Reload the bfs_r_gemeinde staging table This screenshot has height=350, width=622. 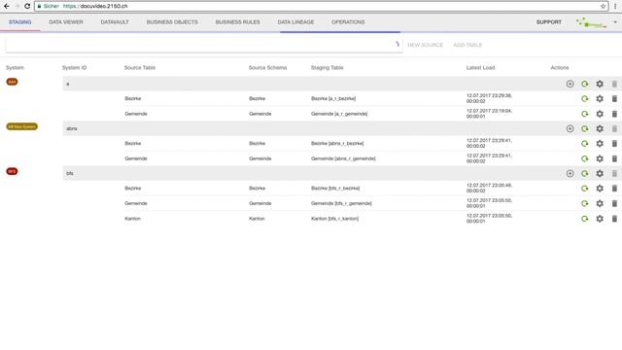pyautogui.click(x=585, y=203)
